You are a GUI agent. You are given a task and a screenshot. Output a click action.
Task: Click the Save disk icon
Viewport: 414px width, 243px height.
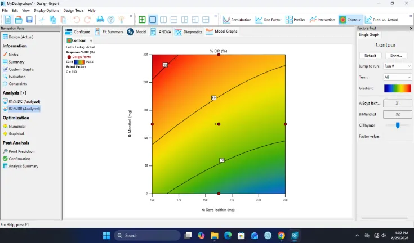click(29, 20)
